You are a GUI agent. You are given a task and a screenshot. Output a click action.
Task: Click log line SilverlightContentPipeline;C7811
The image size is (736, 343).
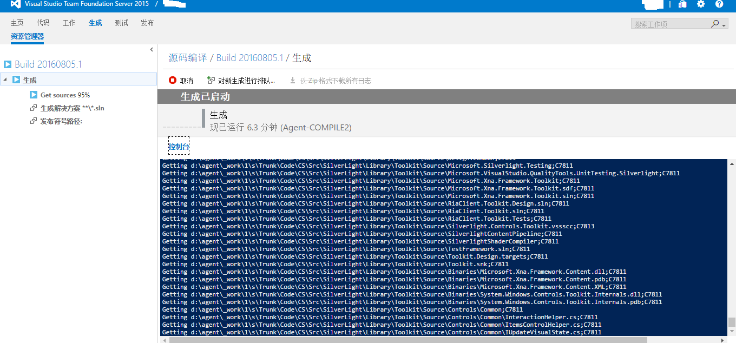tap(362, 234)
